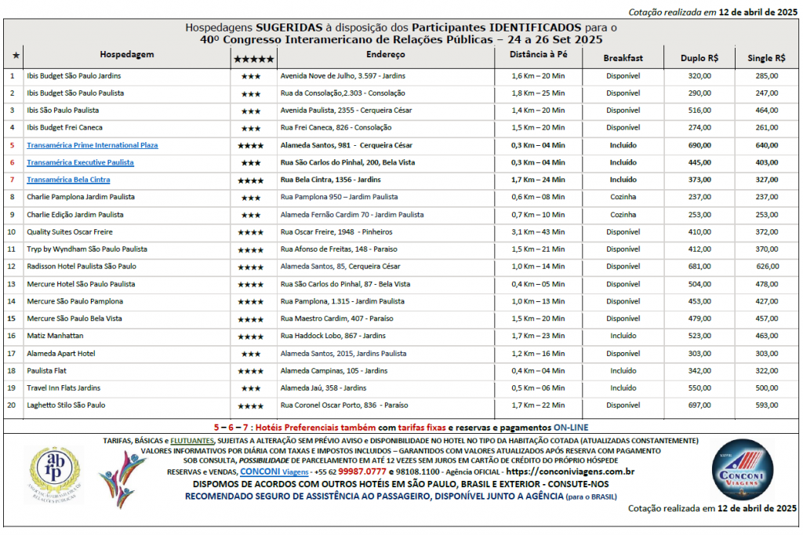803x535 pixels.
Task: Click the Distância à Pé header
Action: 538,54
